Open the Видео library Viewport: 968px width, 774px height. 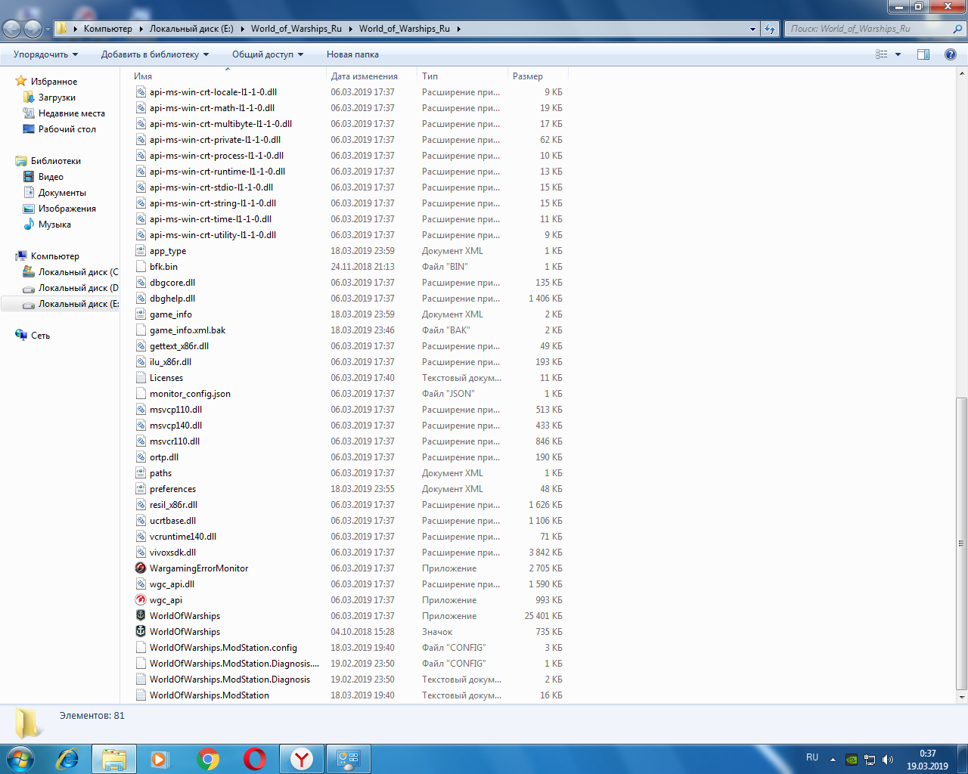51,177
